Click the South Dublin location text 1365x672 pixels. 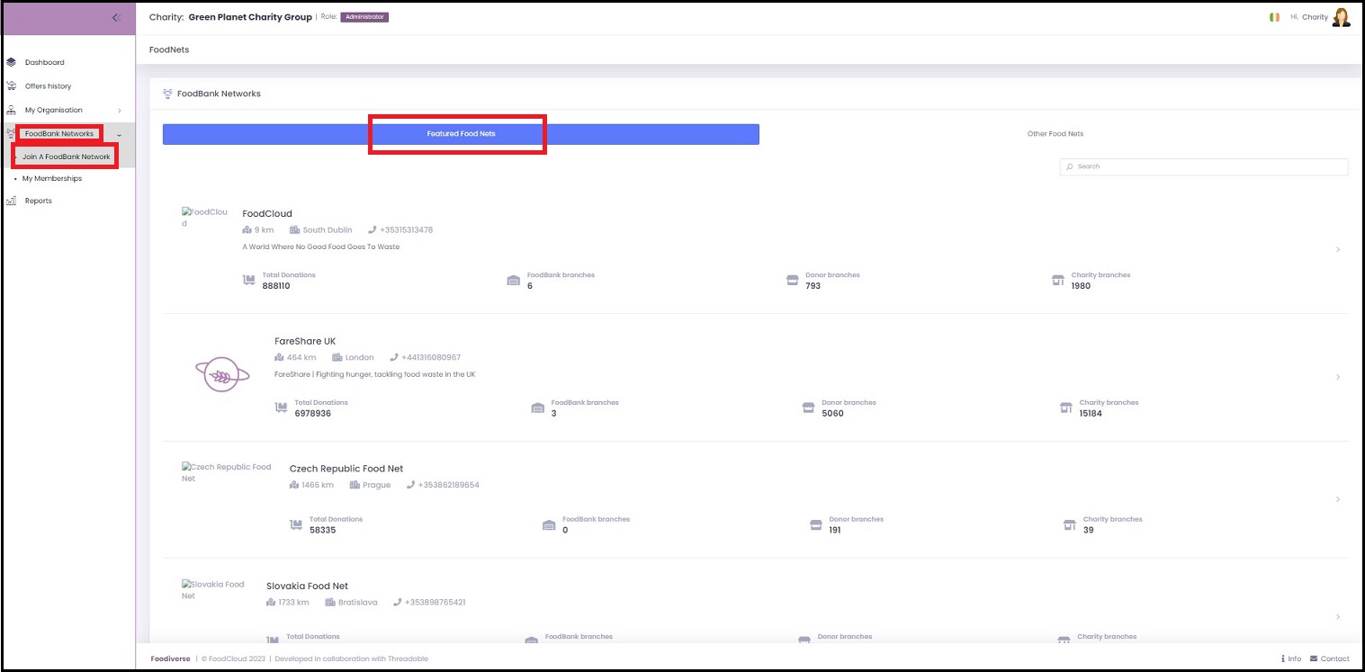pos(328,230)
